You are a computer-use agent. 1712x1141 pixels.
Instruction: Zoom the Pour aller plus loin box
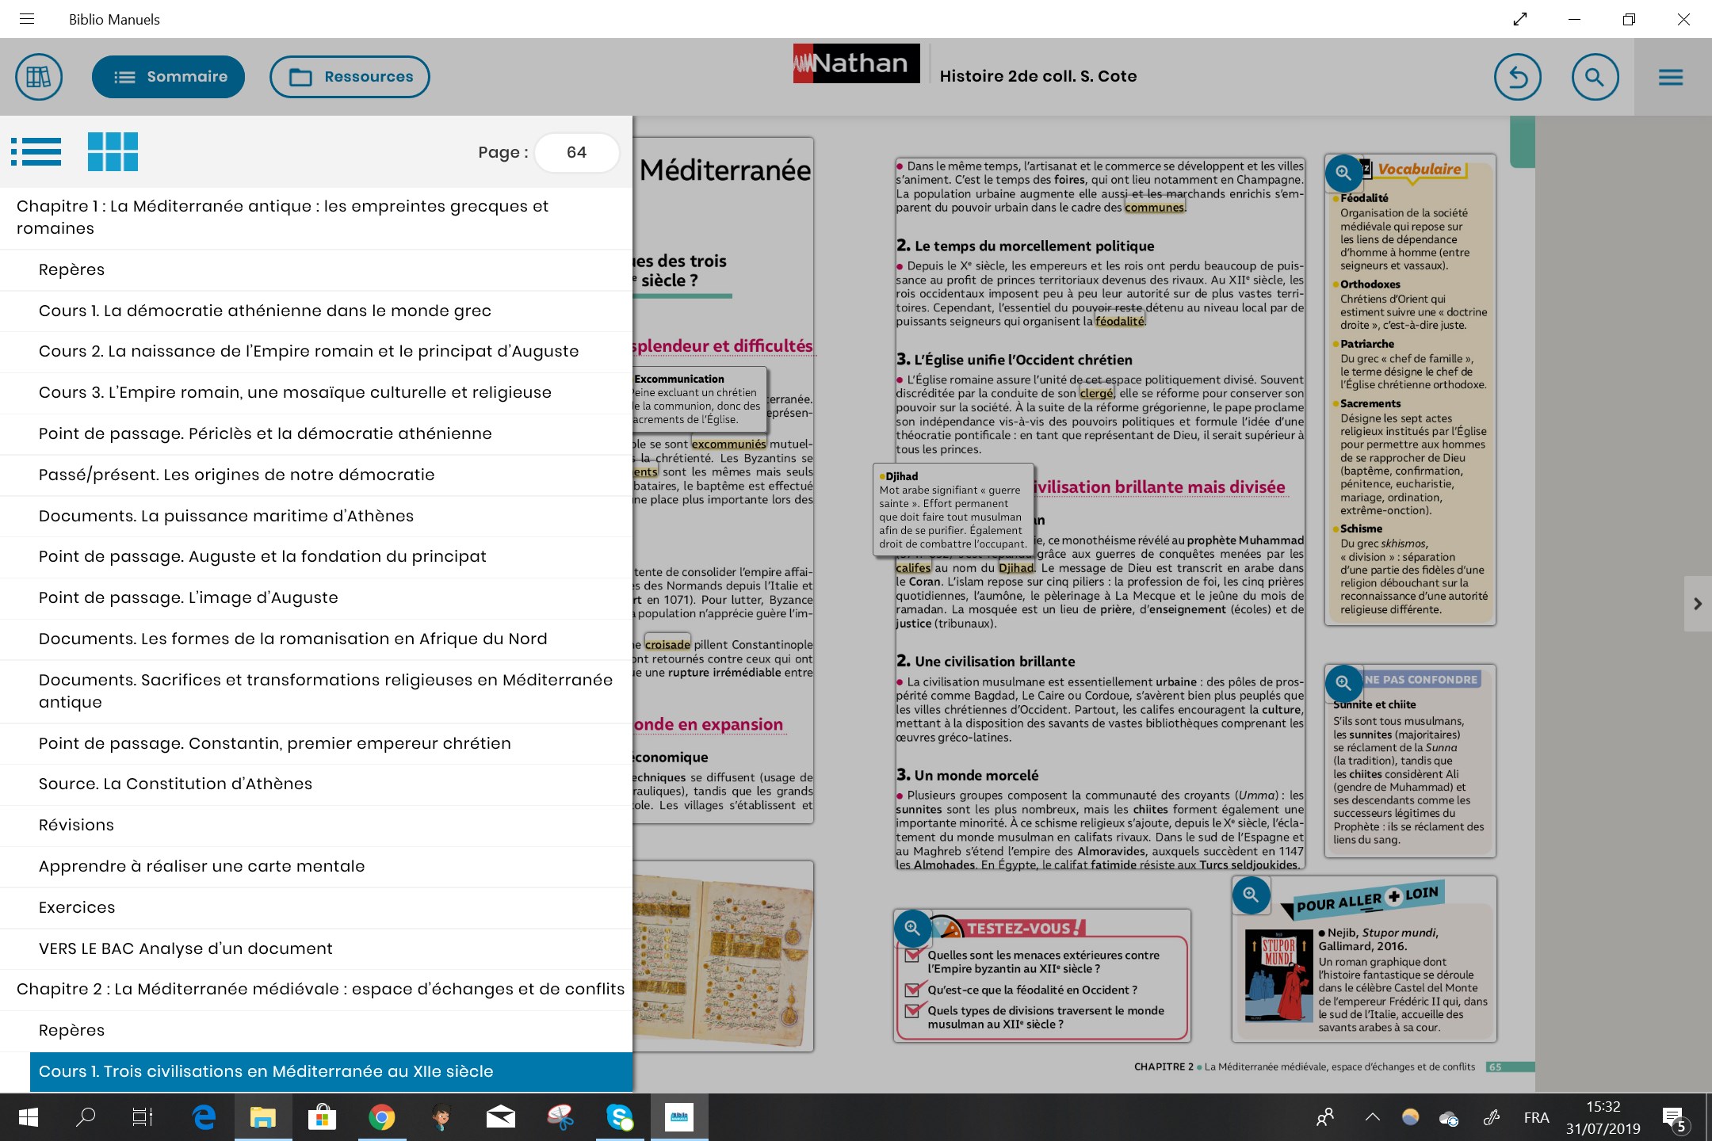[1251, 895]
